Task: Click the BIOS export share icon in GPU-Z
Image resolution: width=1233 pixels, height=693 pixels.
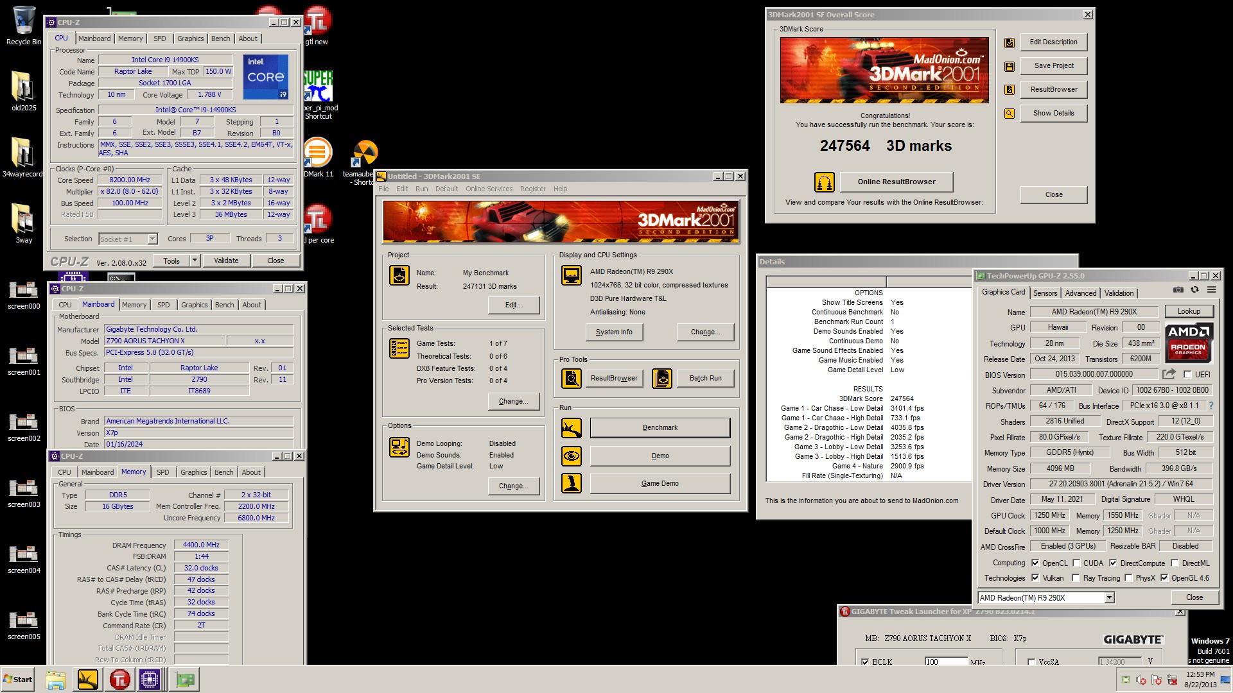Action: point(1169,374)
